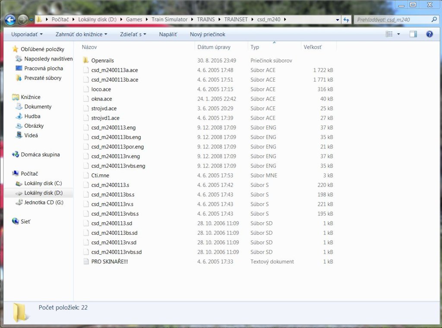Select Lokálny disk (C:) drive
This screenshot has width=442, height=328.
(x=43, y=183)
